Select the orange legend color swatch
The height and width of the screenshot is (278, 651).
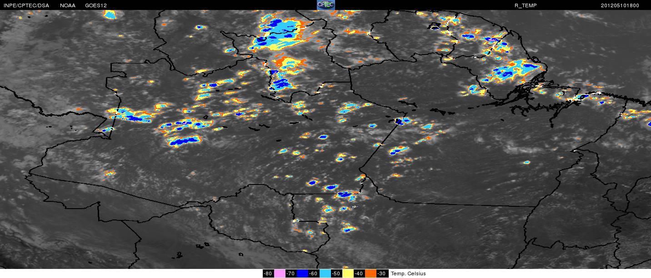coord(371,273)
